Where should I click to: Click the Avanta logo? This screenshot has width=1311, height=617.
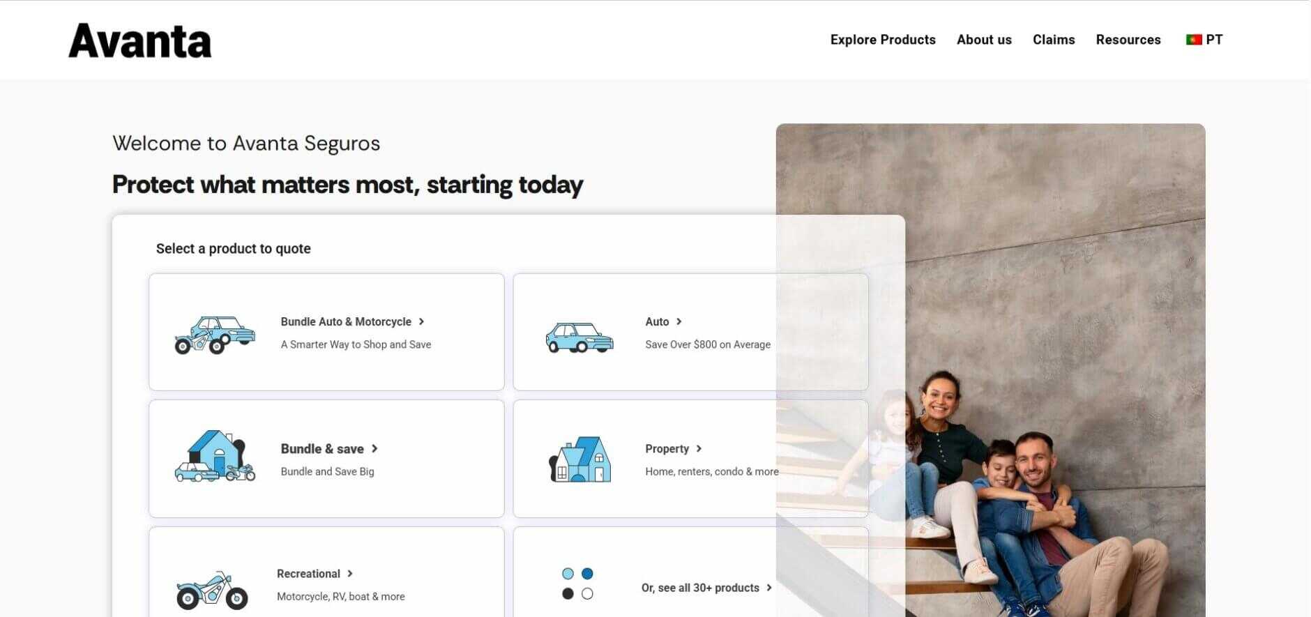(140, 40)
